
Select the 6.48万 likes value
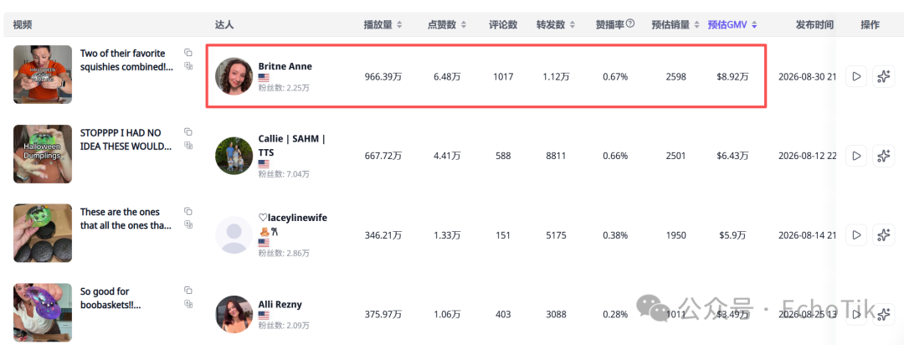pyautogui.click(x=447, y=77)
